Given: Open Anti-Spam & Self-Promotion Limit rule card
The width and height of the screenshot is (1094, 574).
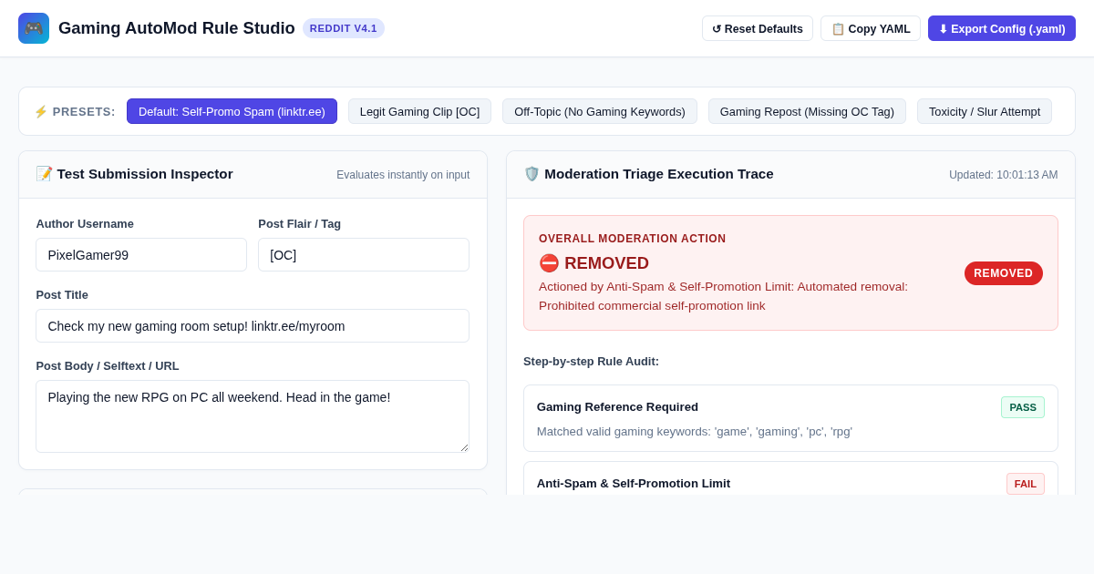Looking at the screenshot, I should point(790,478).
